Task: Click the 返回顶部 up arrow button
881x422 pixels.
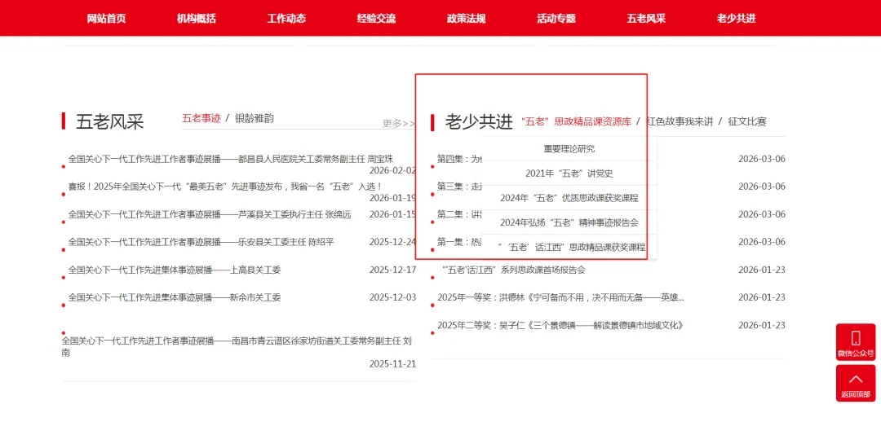Action: tap(855, 380)
